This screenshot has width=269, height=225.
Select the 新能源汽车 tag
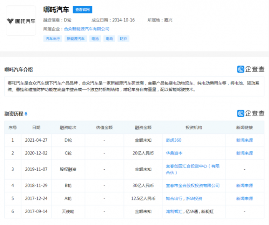76,39
